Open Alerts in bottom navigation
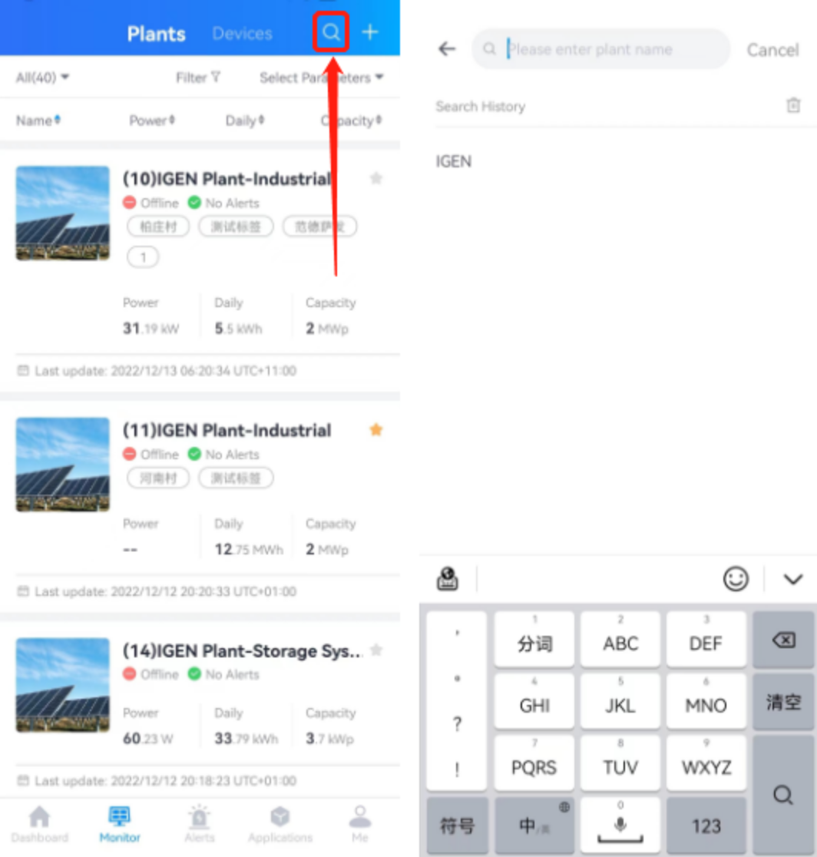 200,824
